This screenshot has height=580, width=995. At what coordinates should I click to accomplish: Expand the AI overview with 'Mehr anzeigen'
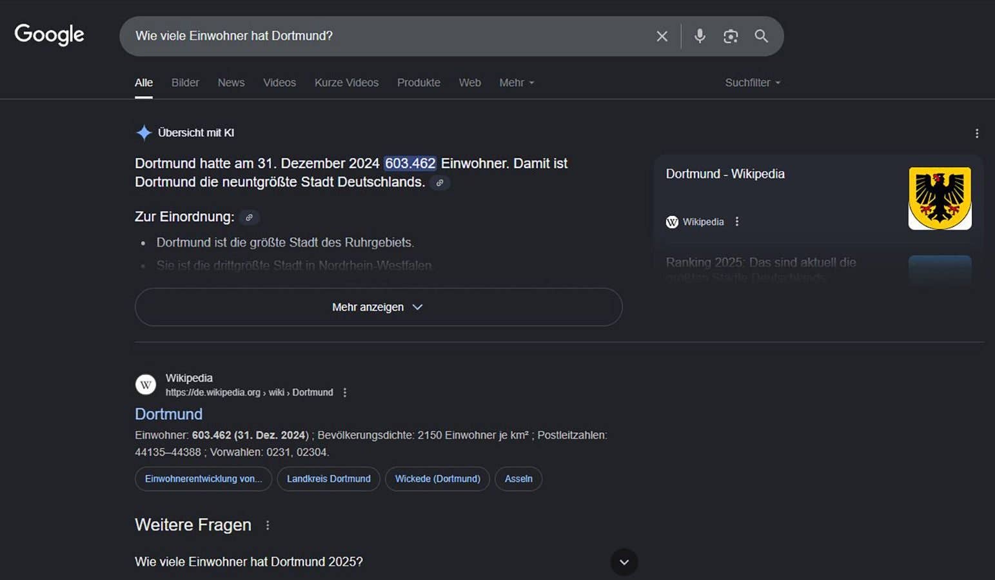(378, 307)
